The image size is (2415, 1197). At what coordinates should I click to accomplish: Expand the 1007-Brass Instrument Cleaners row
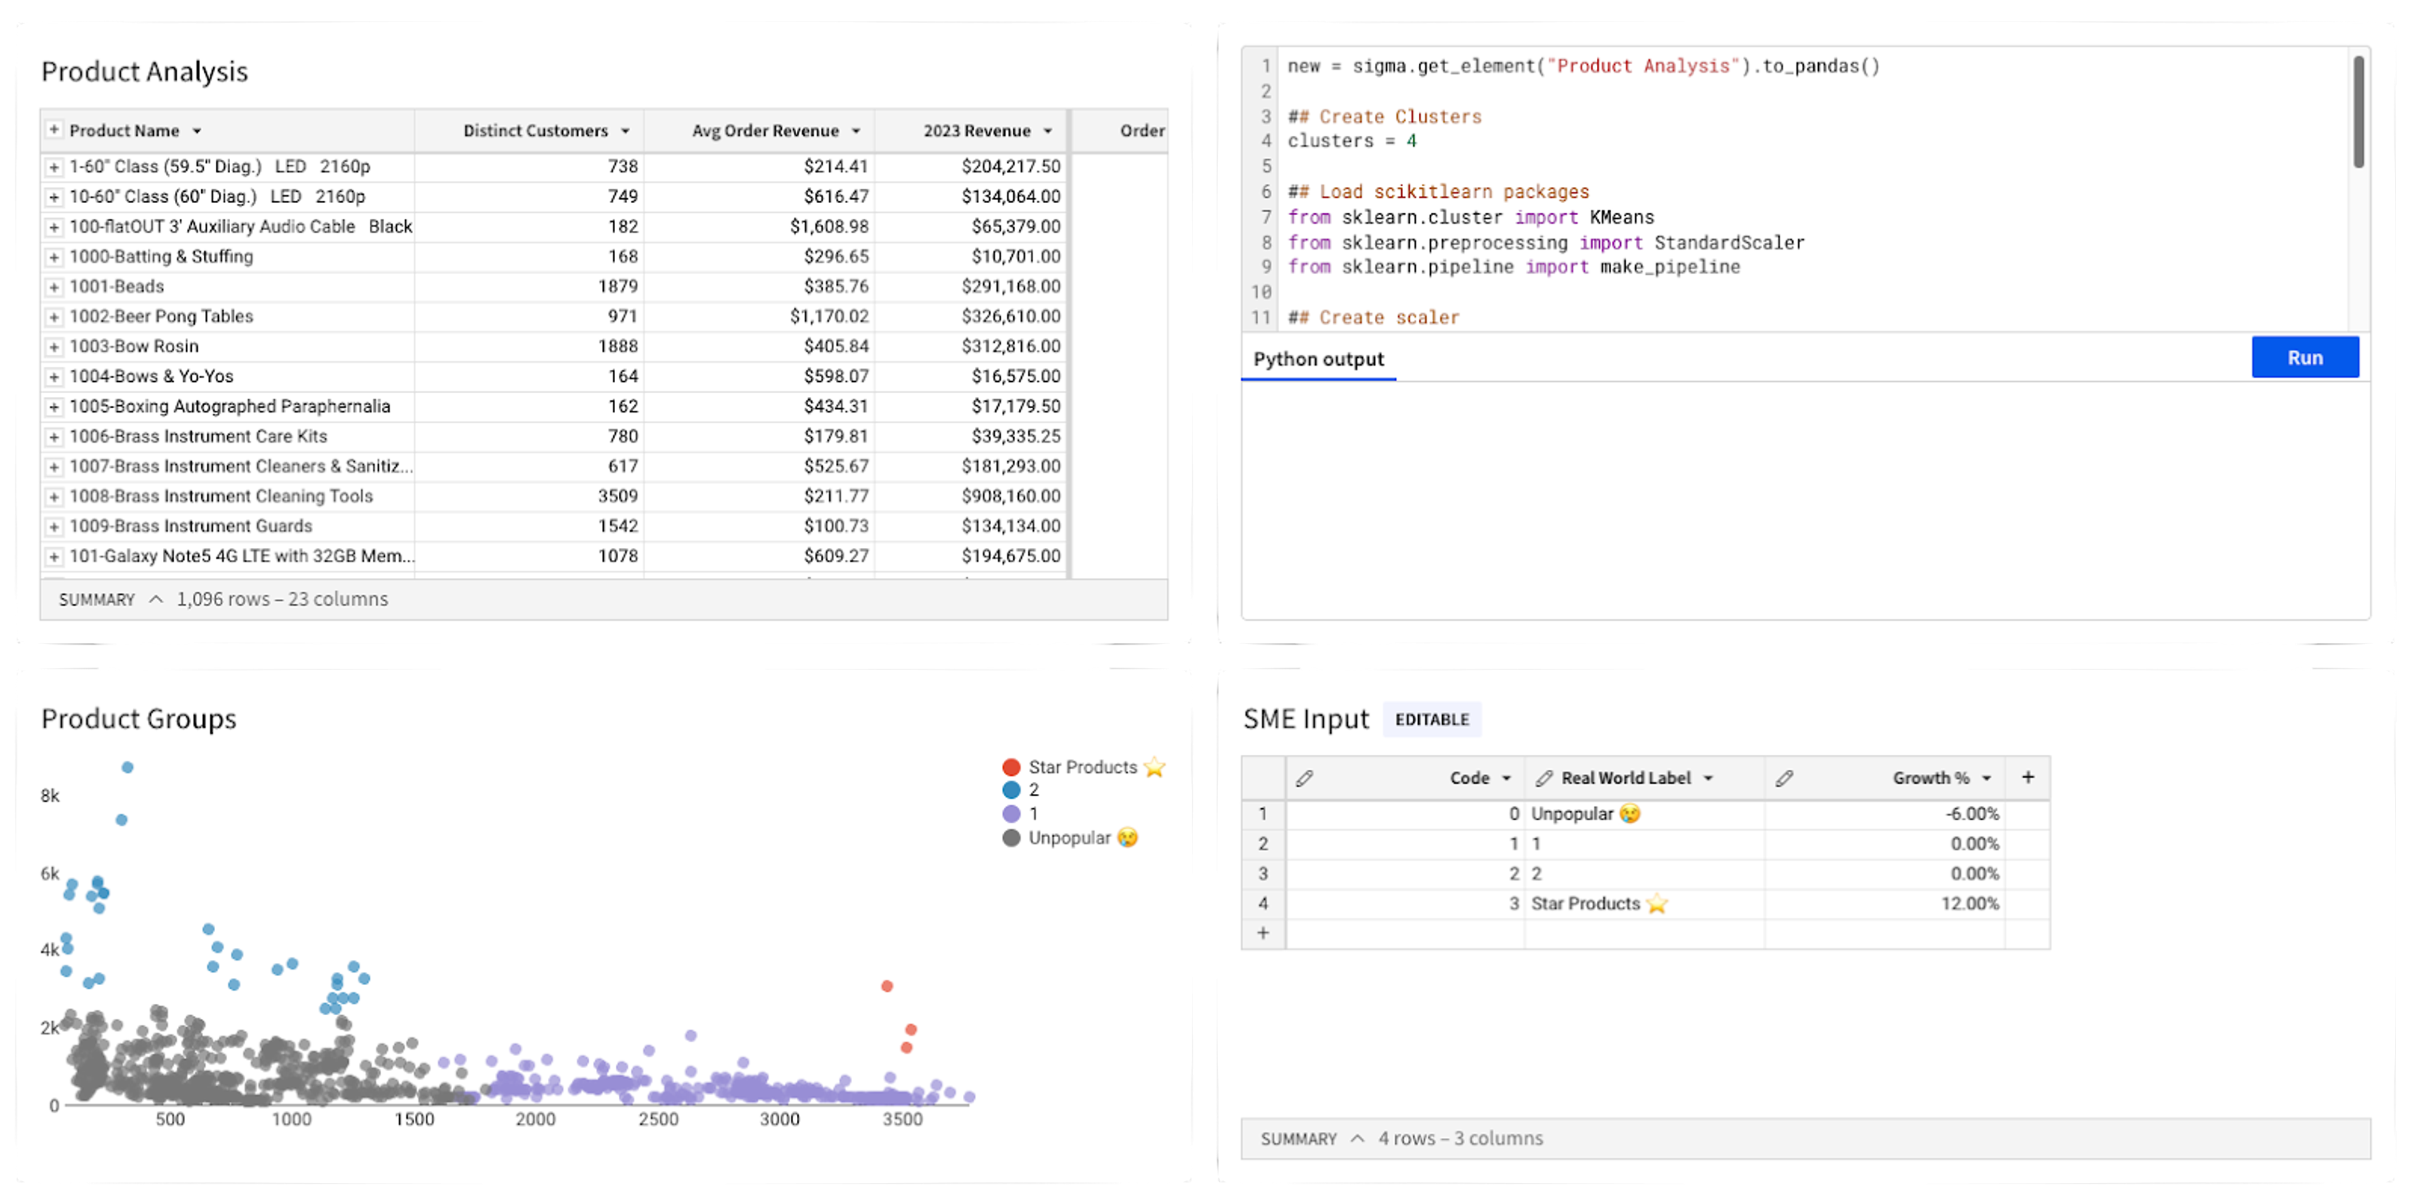54,467
